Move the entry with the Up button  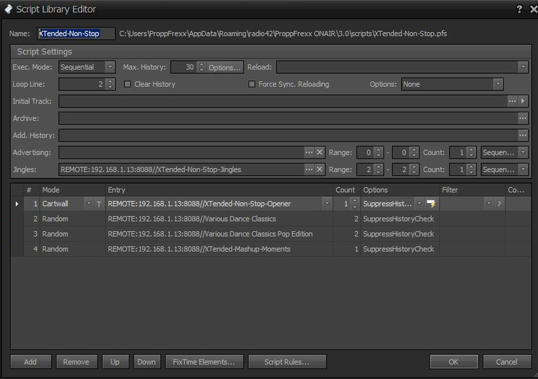115,362
